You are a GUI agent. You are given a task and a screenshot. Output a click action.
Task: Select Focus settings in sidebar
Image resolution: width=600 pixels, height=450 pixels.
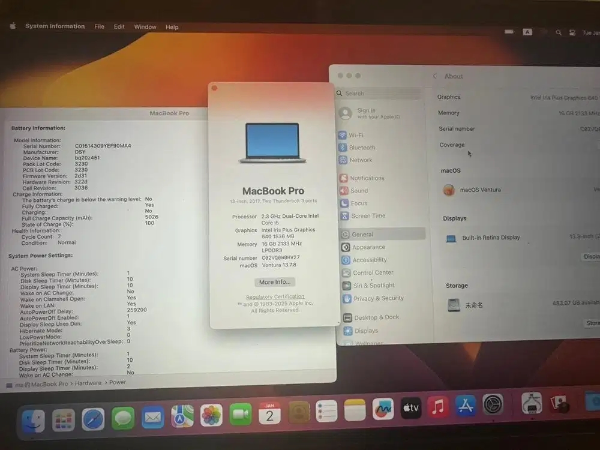[x=358, y=203]
